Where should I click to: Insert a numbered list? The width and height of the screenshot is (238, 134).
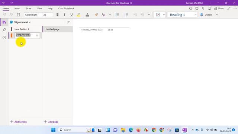tap(126, 15)
